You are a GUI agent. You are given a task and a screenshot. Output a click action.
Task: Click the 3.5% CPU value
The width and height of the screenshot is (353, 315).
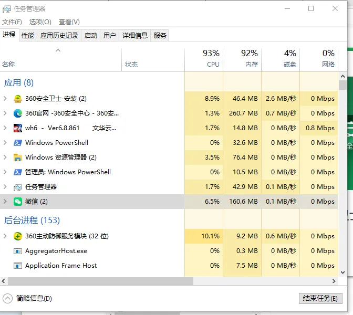212,157
